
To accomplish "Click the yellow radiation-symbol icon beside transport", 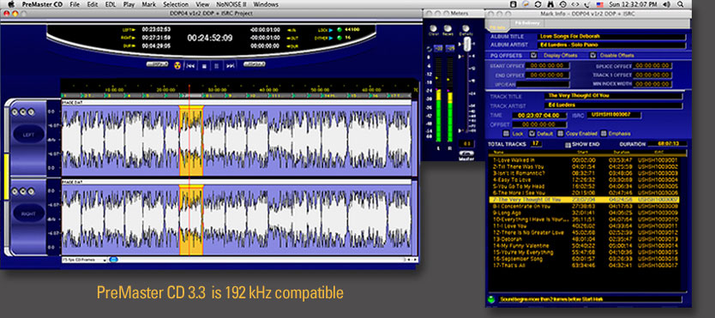I will 177,66.
